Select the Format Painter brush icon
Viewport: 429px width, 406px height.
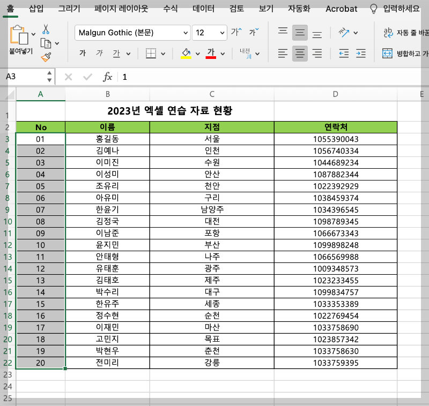click(x=46, y=56)
